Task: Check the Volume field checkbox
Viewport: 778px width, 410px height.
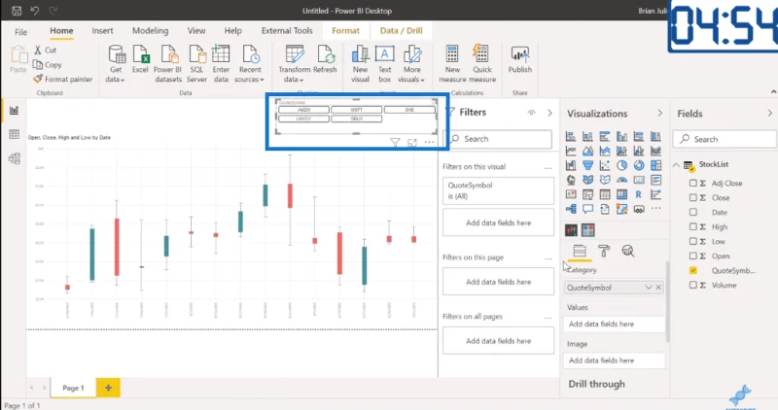Action: tap(693, 285)
